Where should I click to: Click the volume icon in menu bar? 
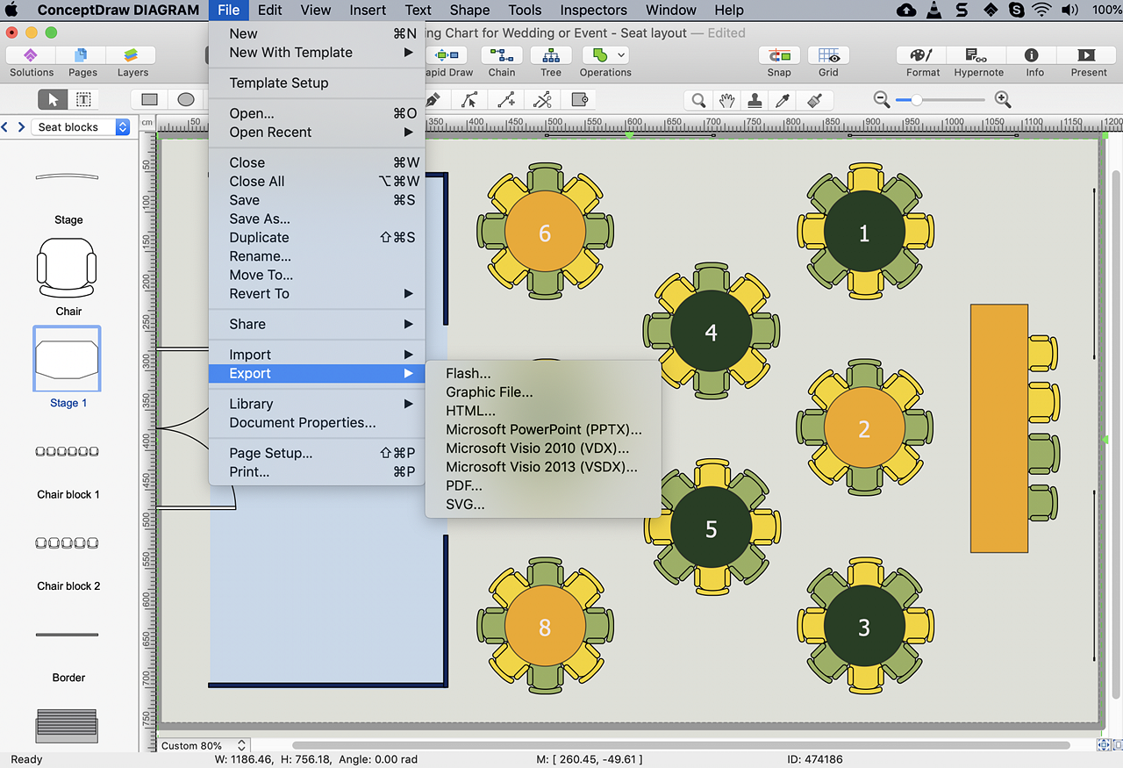(1069, 11)
